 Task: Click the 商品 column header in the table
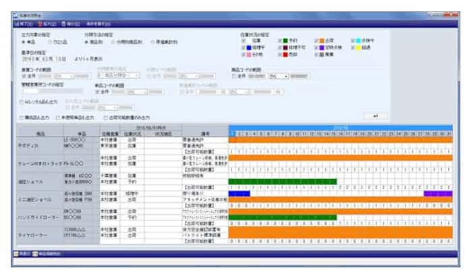(40, 133)
